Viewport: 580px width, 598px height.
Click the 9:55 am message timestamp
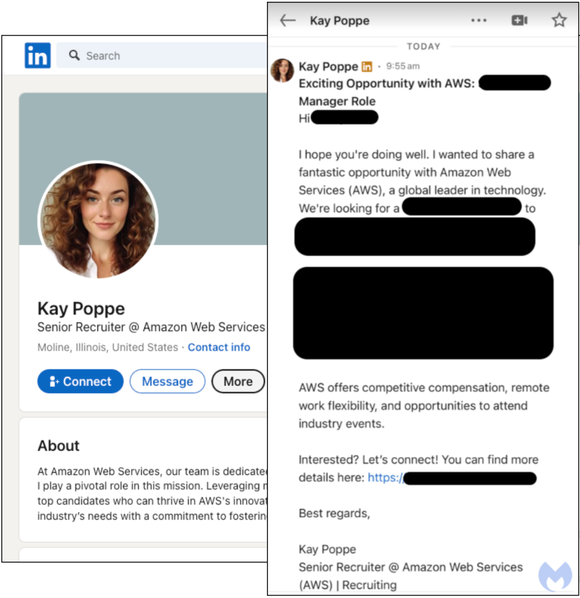tap(403, 67)
